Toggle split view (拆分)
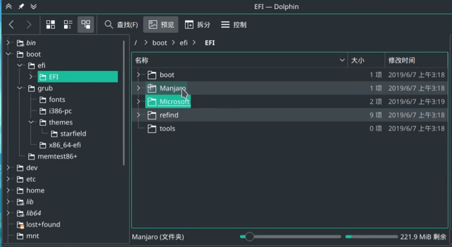The image size is (452, 247). (x=198, y=25)
